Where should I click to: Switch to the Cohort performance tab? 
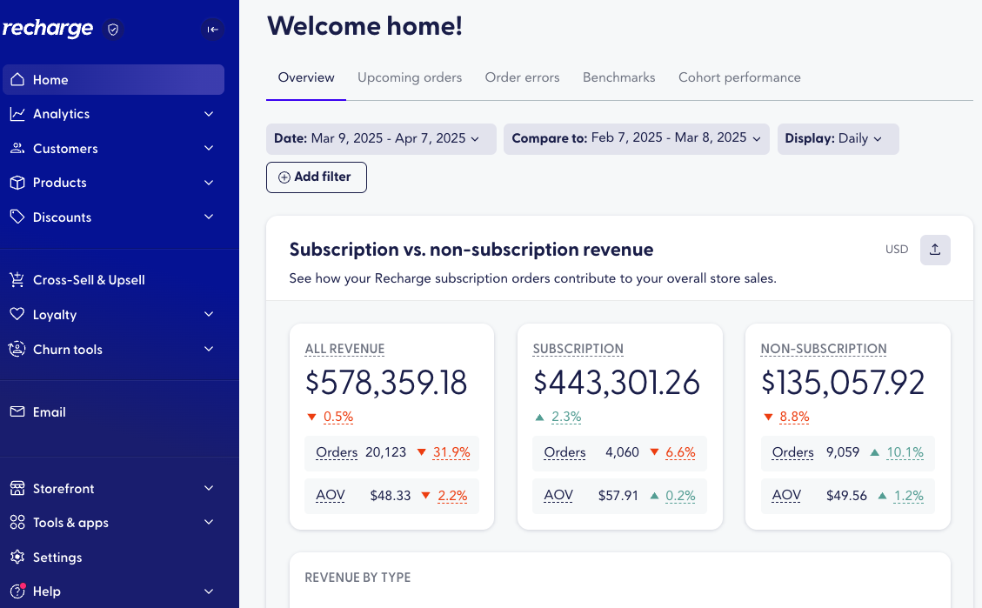739,77
